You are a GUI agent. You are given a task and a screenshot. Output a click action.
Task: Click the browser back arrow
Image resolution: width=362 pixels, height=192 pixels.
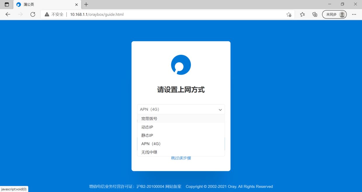tap(8, 14)
